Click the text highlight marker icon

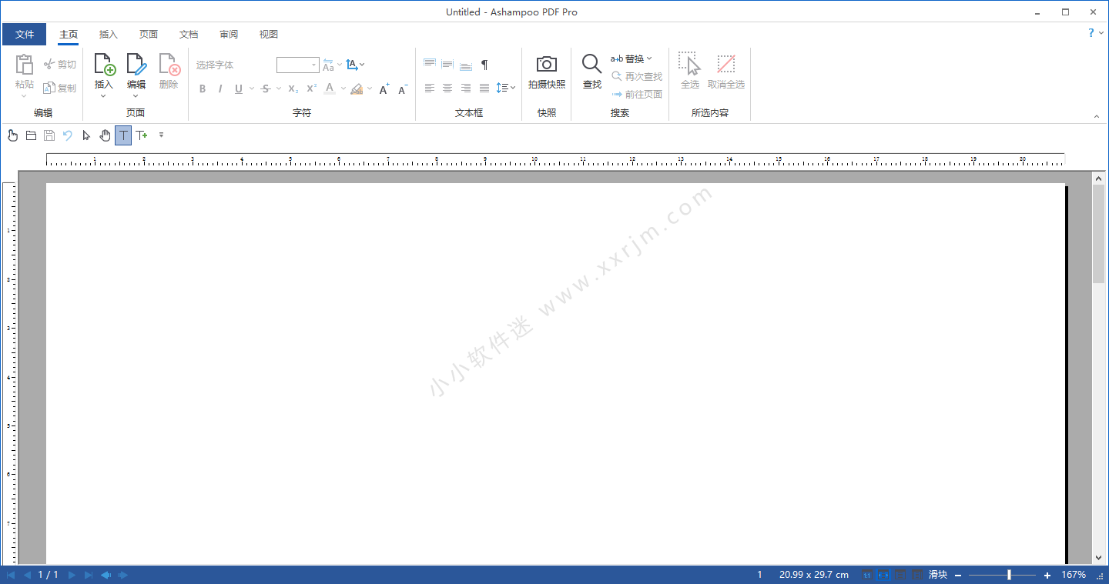pyautogui.click(x=356, y=89)
